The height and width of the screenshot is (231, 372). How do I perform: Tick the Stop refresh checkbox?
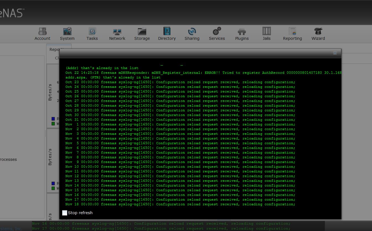pos(65,213)
